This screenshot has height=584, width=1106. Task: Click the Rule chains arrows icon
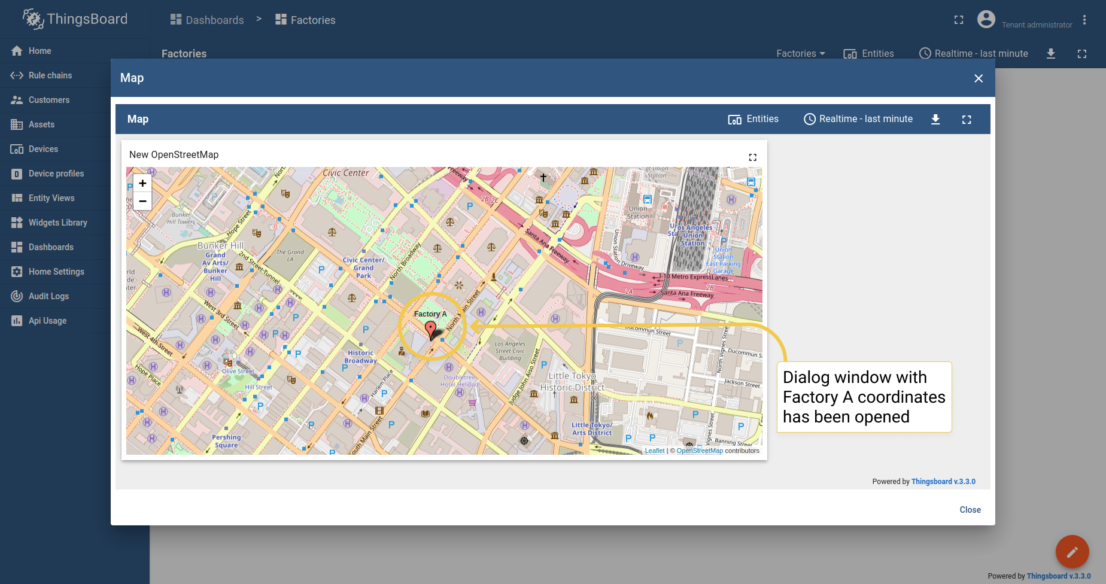coord(17,75)
